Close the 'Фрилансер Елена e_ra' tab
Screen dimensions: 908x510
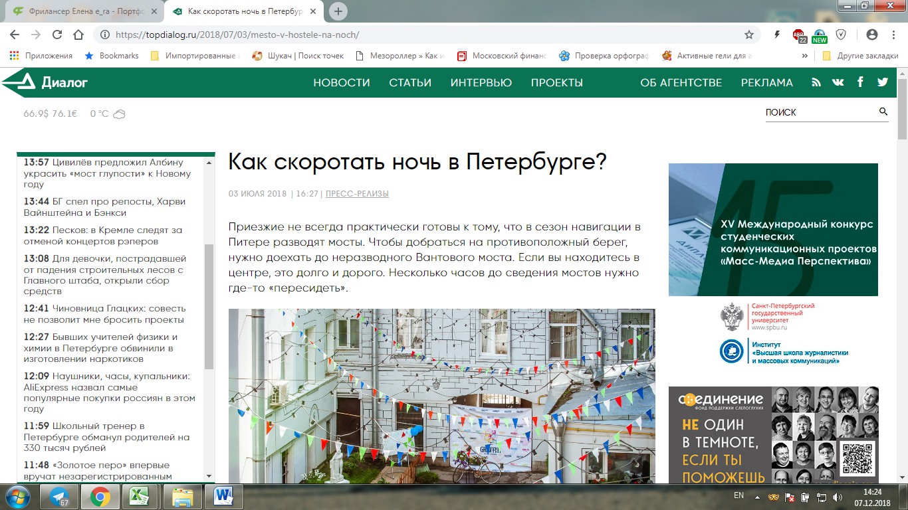pyautogui.click(x=156, y=11)
